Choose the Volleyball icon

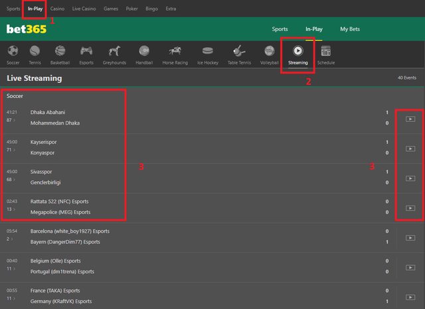pyautogui.click(x=270, y=51)
